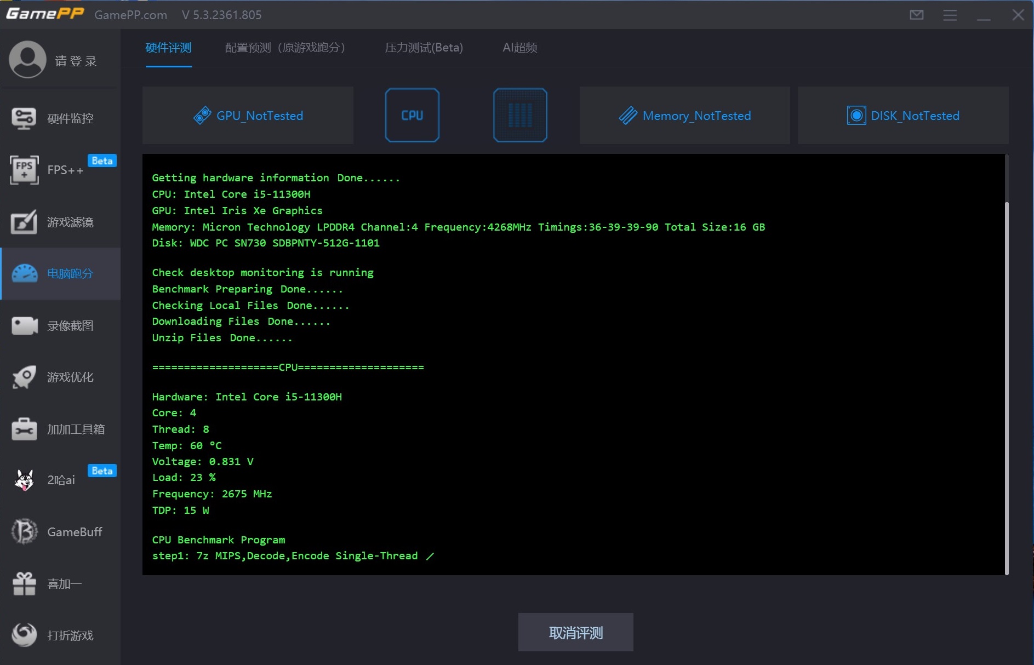Click the DISK_NotTested disk icon
Image resolution: width=1034 pixels, height=665 pixels.
point(856,116)
